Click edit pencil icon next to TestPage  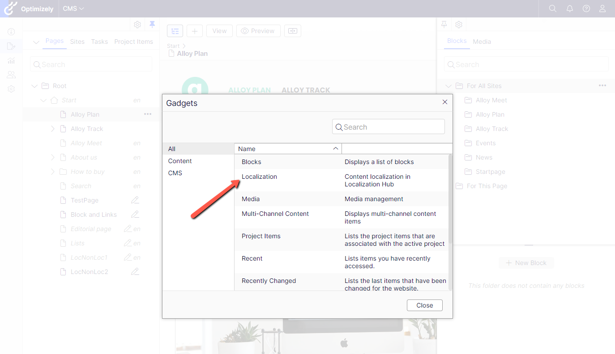[135, 200]
